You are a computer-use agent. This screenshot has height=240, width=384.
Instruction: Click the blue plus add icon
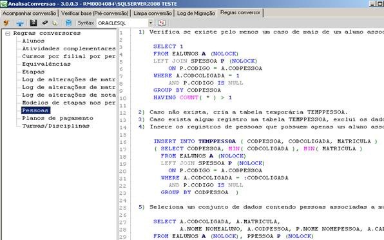coord(20,23)
